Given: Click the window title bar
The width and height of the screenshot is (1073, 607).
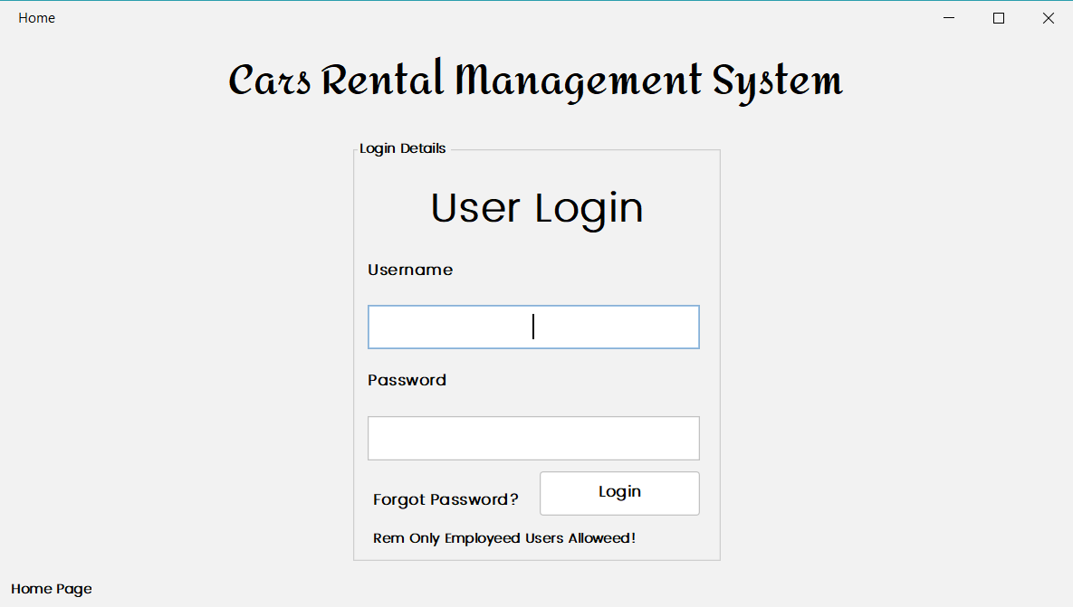Looking at the screenshot, I should (543, 17).
